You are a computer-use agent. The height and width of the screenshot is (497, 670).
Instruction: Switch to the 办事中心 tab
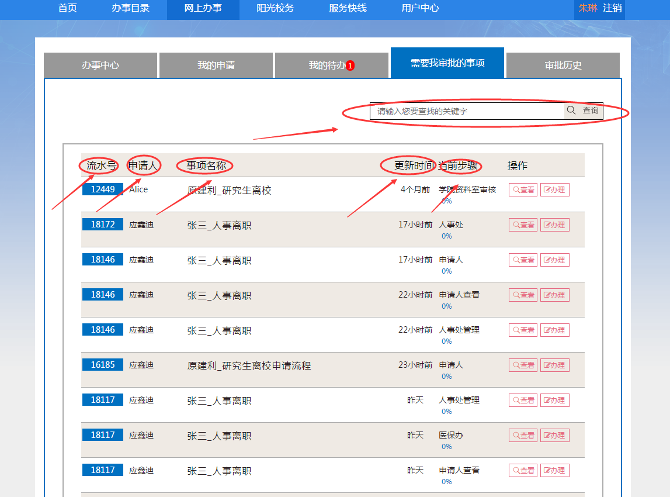pos(100,65)
